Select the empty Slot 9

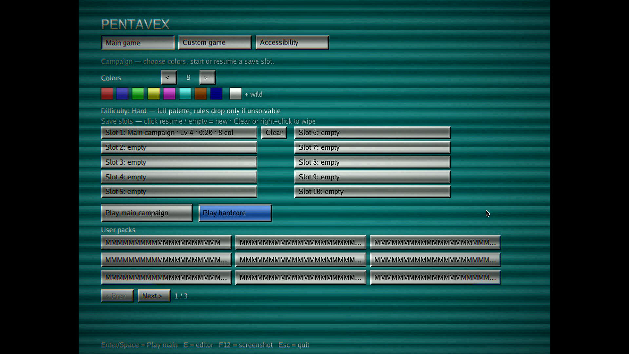coord(372,177)
